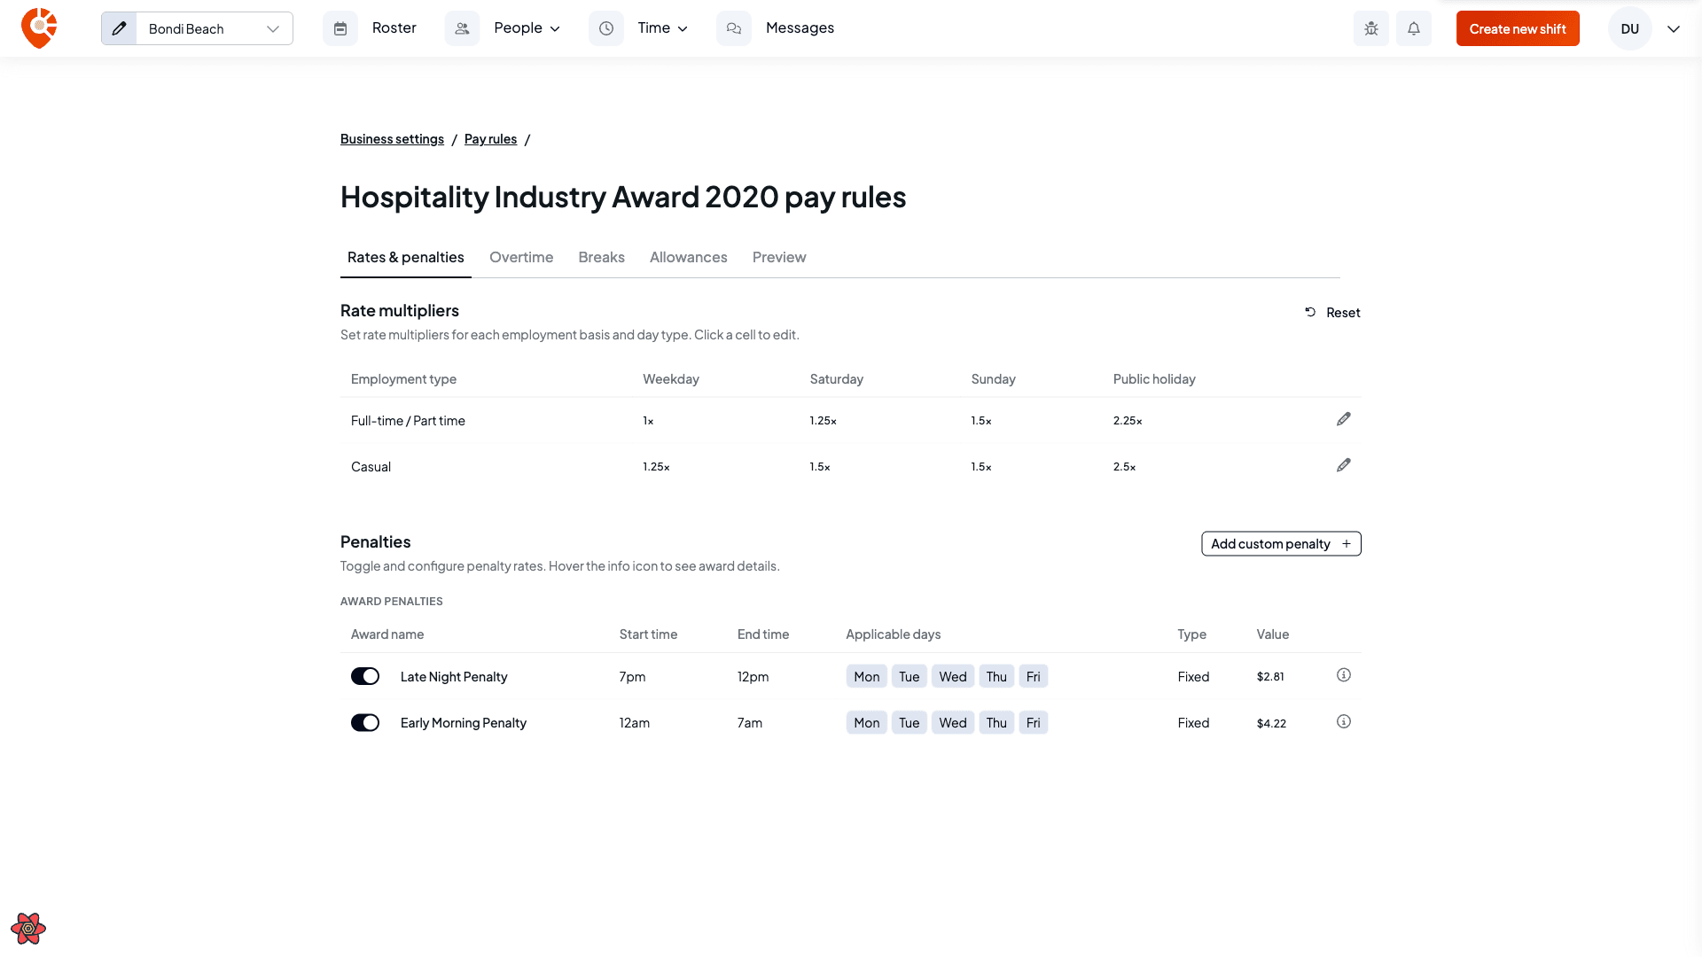This screenshot has height=957, width=1702.
Task: Select the Rates & penalties tab
Action: tap(406, 257)
